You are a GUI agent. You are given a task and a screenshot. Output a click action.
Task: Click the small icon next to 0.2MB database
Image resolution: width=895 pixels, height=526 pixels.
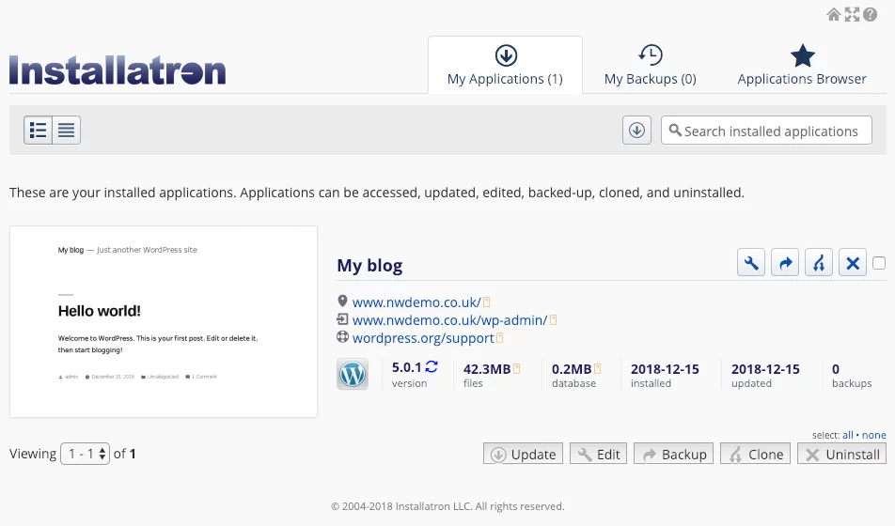click(x=598, y=368)
